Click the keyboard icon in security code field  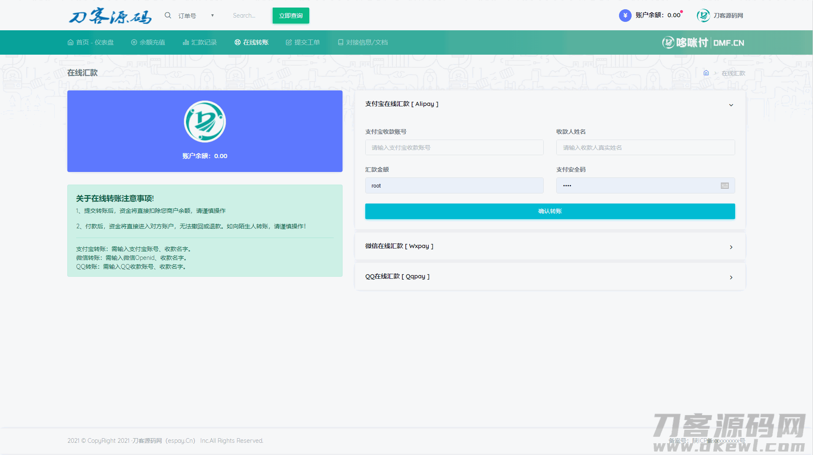click(x=725, y=186)
